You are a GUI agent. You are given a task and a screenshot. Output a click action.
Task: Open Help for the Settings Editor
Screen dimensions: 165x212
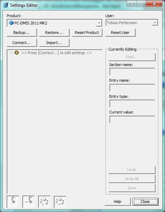[117, 202]
